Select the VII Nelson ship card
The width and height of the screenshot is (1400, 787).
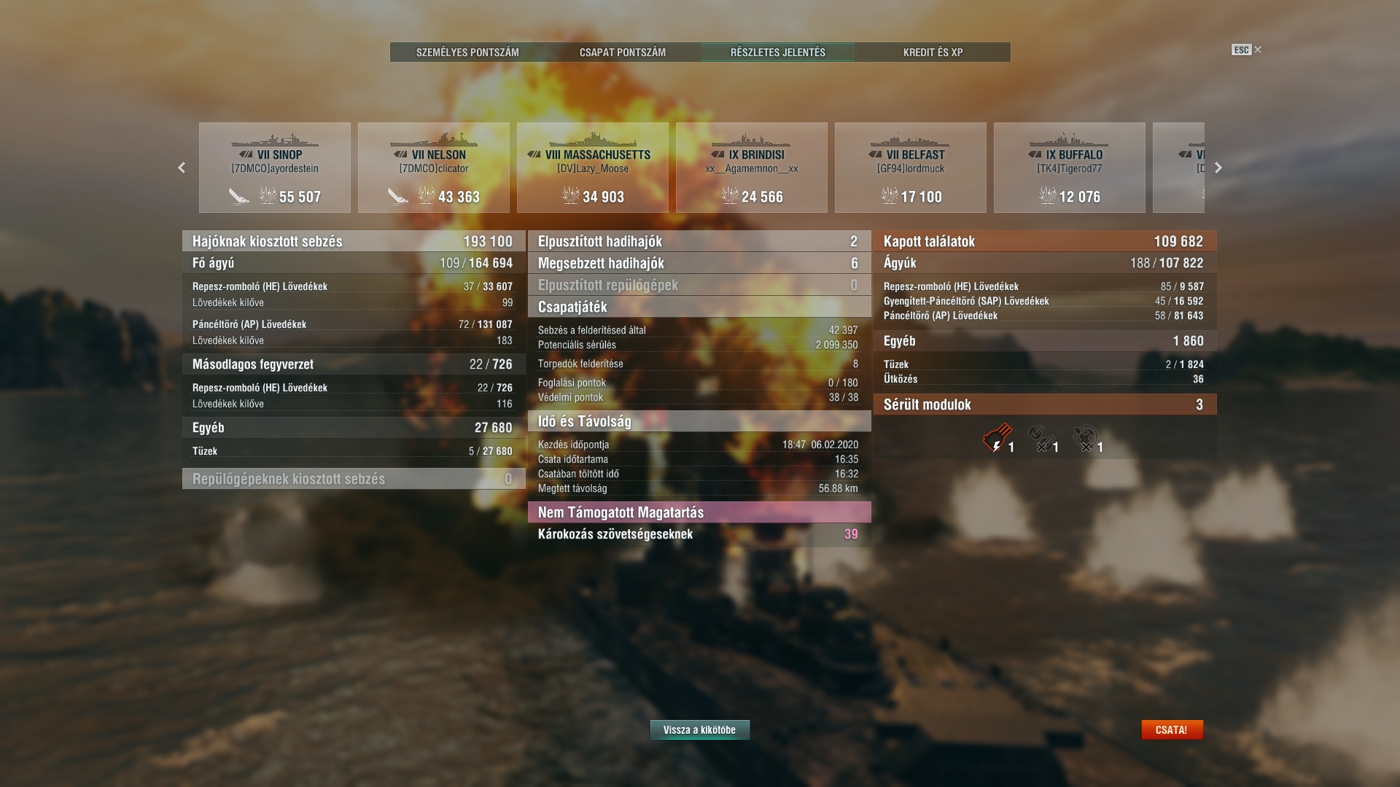(434, 168)
